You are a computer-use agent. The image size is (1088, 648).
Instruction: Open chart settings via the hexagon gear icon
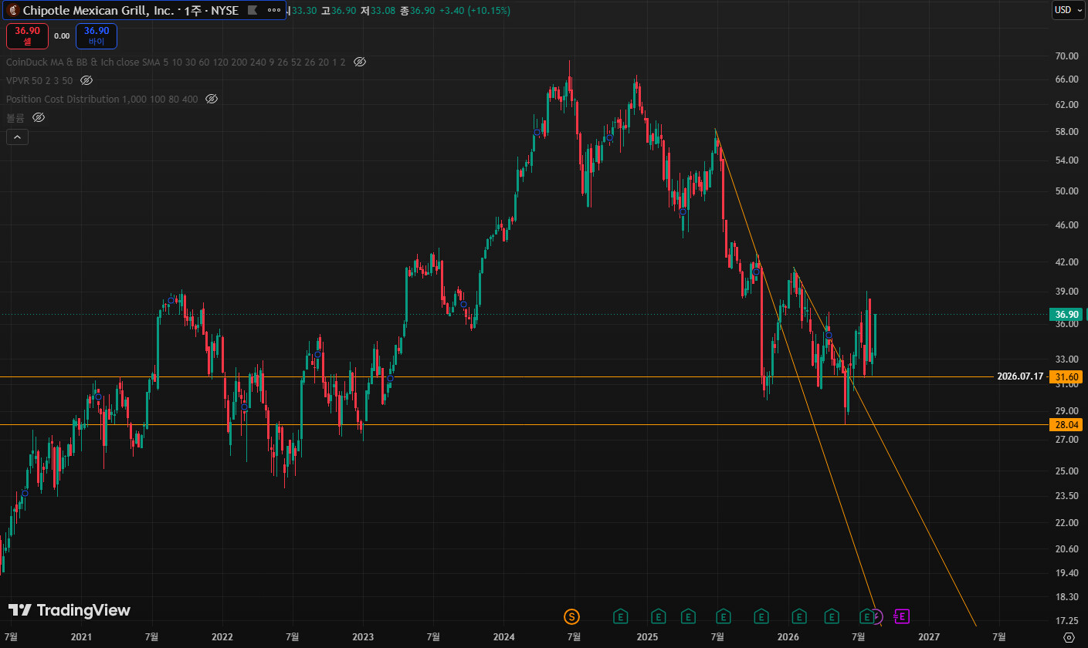[x=1069, y=637]
